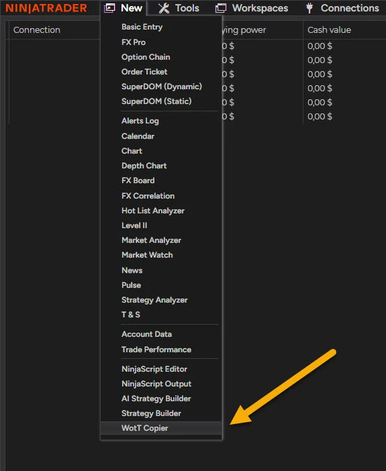Click the buying power column header
Viewport: 386px width, 471px height.
[244, 30]
